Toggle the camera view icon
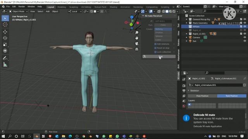 137,44
